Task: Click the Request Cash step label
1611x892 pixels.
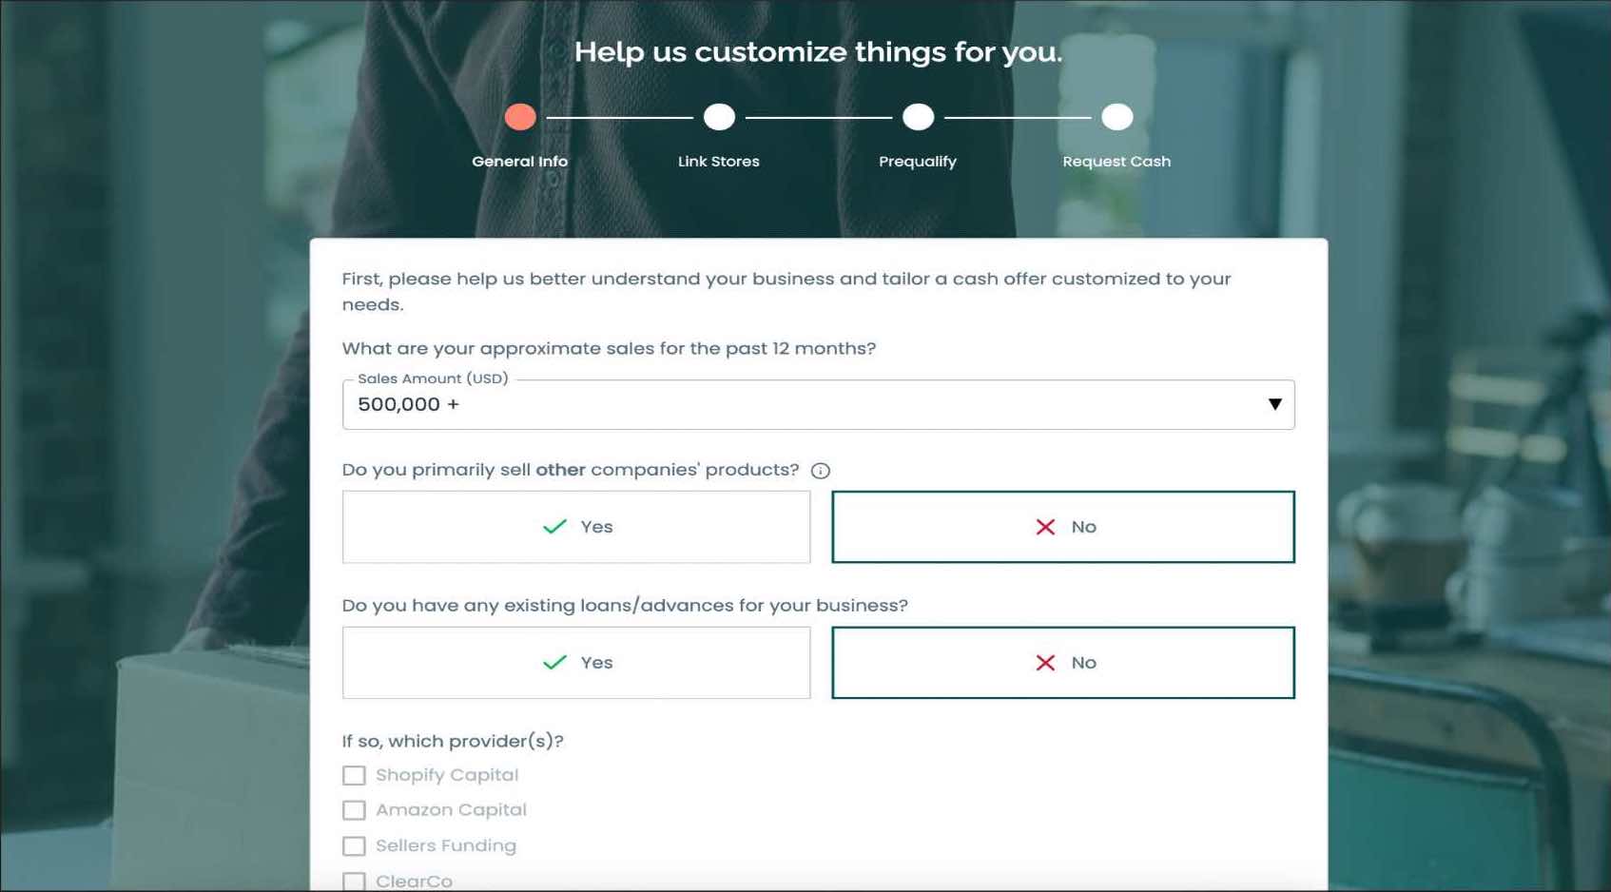Action: [1116, 162]
